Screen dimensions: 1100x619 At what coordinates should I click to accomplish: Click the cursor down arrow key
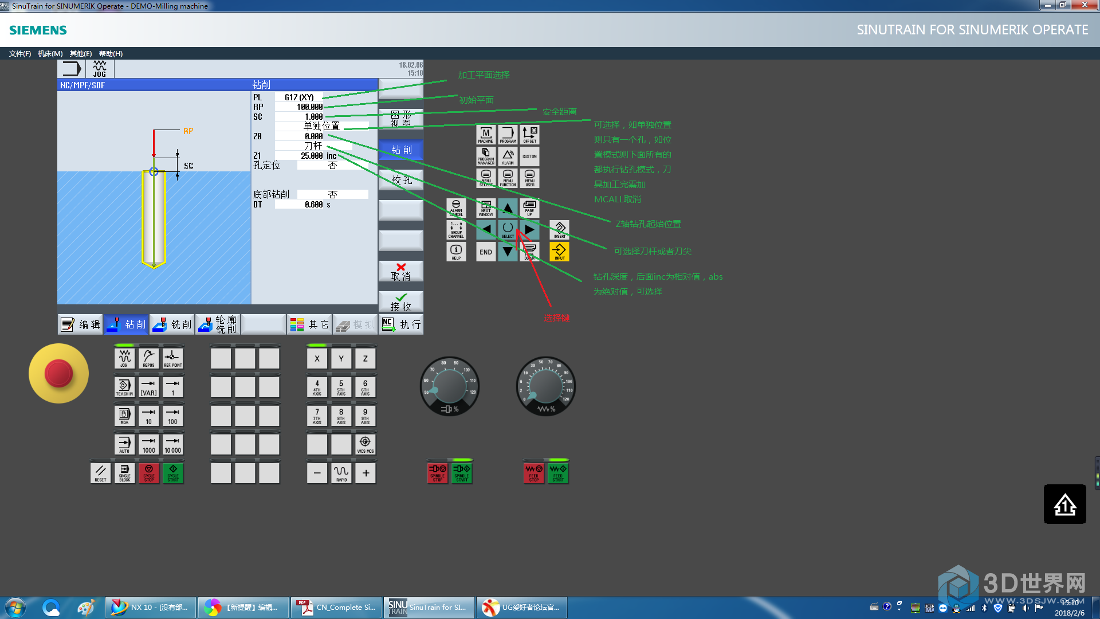(508, 252)
